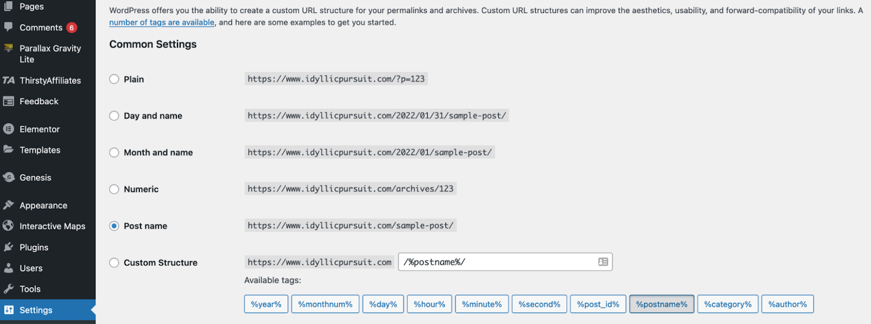Click the Appearance paintbrush icon

8,205
